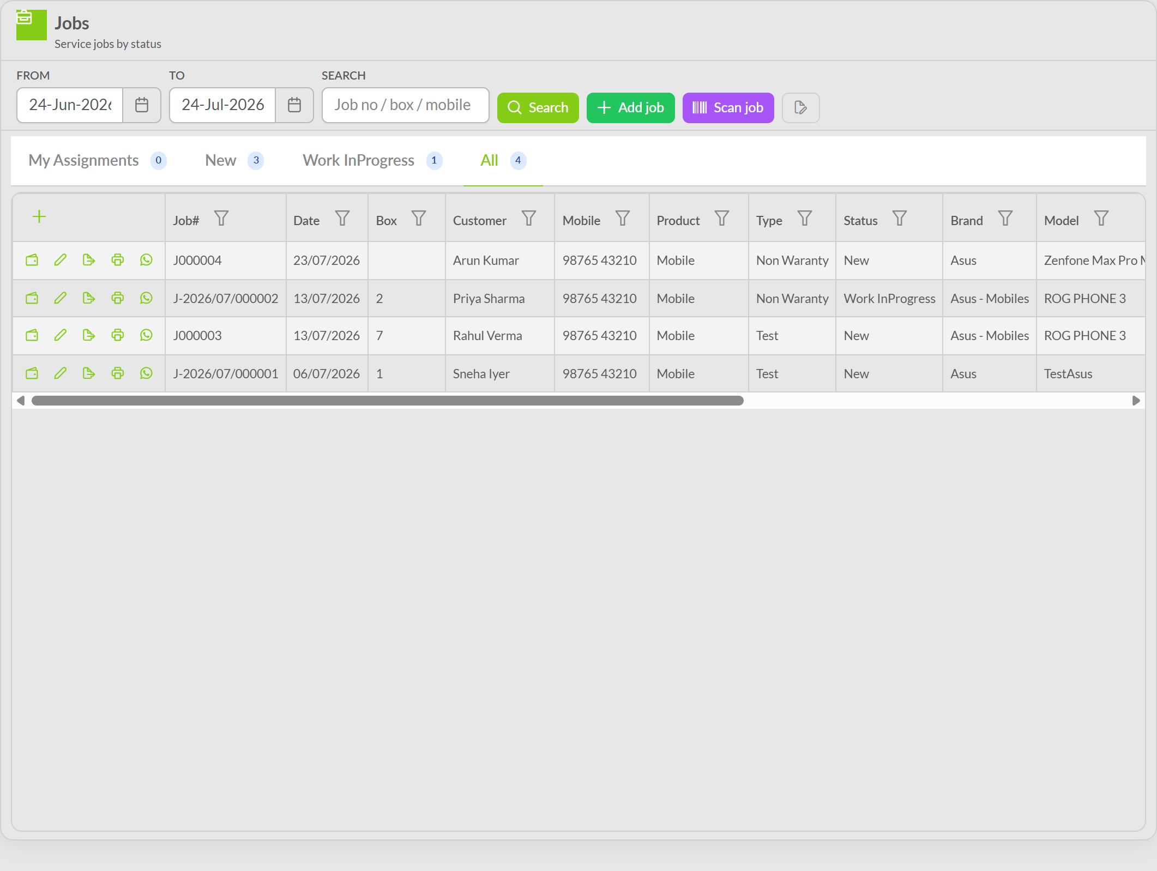Open the FROM date calendar picker
This screenshot has height=871, width=1157.
[142, 105]
